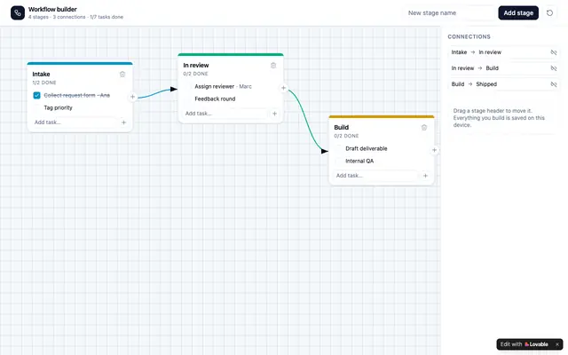
Task: Click the '0/2 DONE' label under In review
Action: (195, 74)
